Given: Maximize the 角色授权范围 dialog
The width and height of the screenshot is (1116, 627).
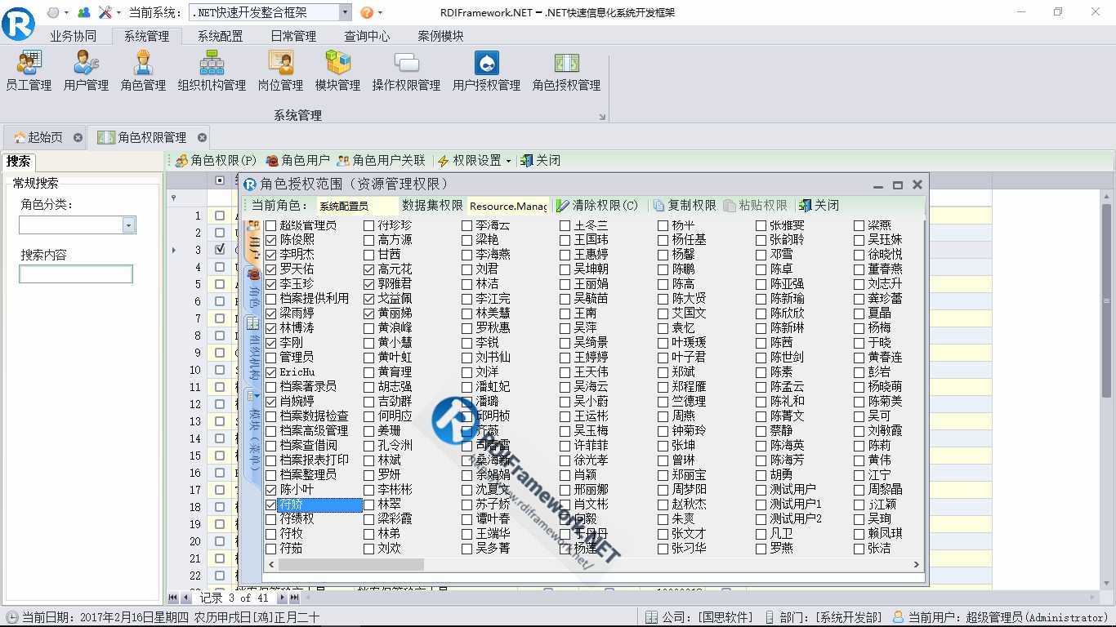Looking at the screenshot, I should point(897,185).
